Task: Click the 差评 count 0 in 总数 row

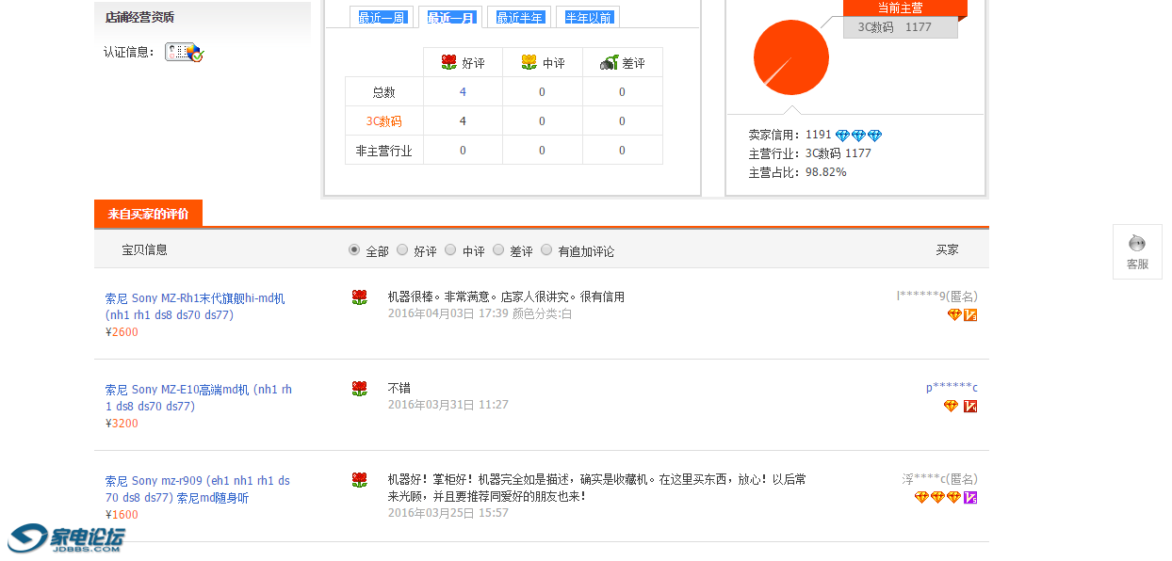Action: coord(622,92)
